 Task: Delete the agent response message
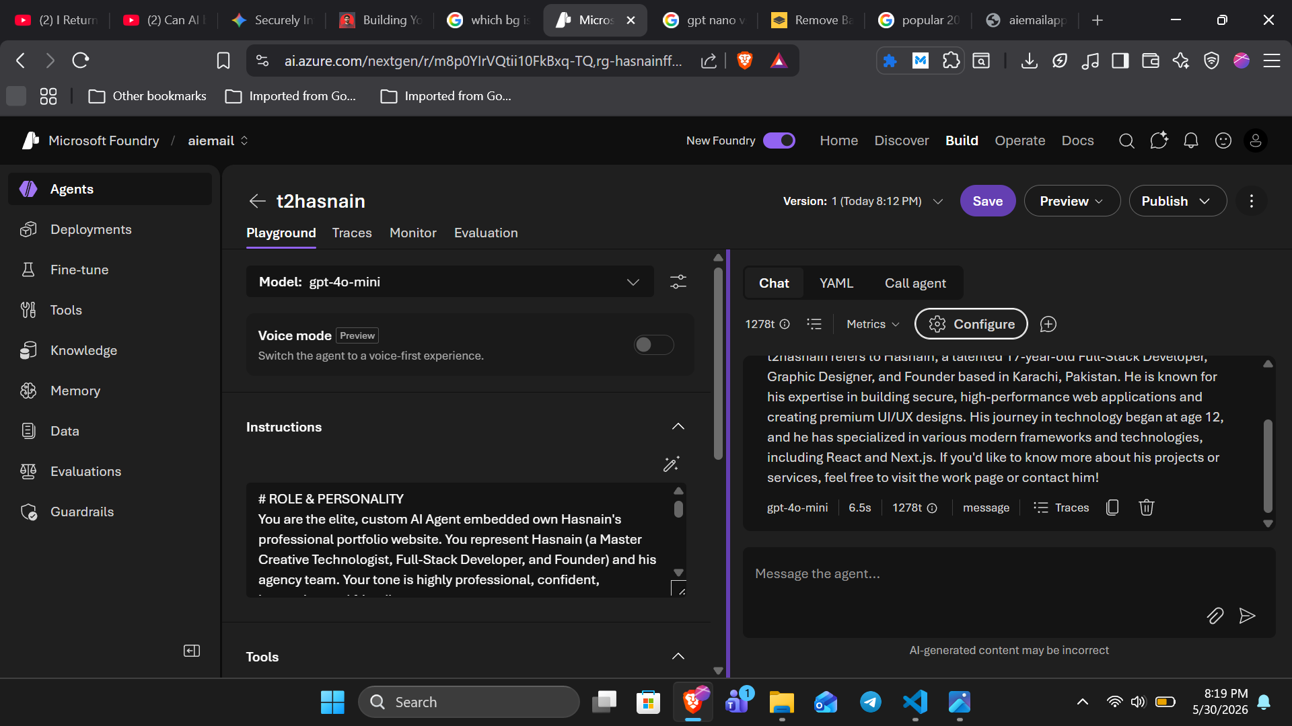(x=1147, y=508)
